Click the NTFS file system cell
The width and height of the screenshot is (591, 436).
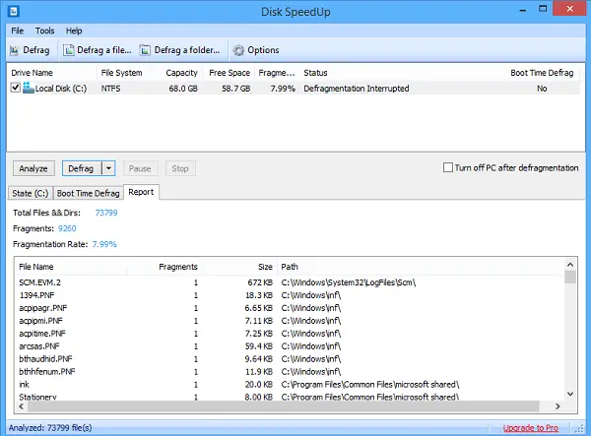[x=110, y=89]
